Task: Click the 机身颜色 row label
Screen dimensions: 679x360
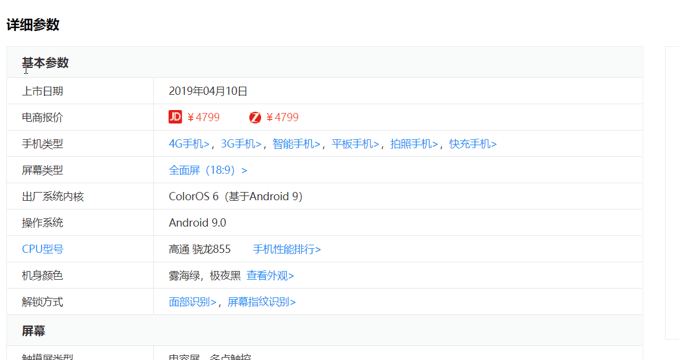Action: pyautogui.click(x=42, y=276)
